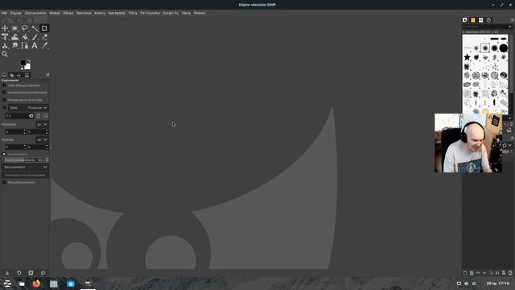Image resolution: width=515 pixels, height=290 pixels.
Task: Toggle 'Wszystkie warstwy' checkbox
Action: coord(4,182)
